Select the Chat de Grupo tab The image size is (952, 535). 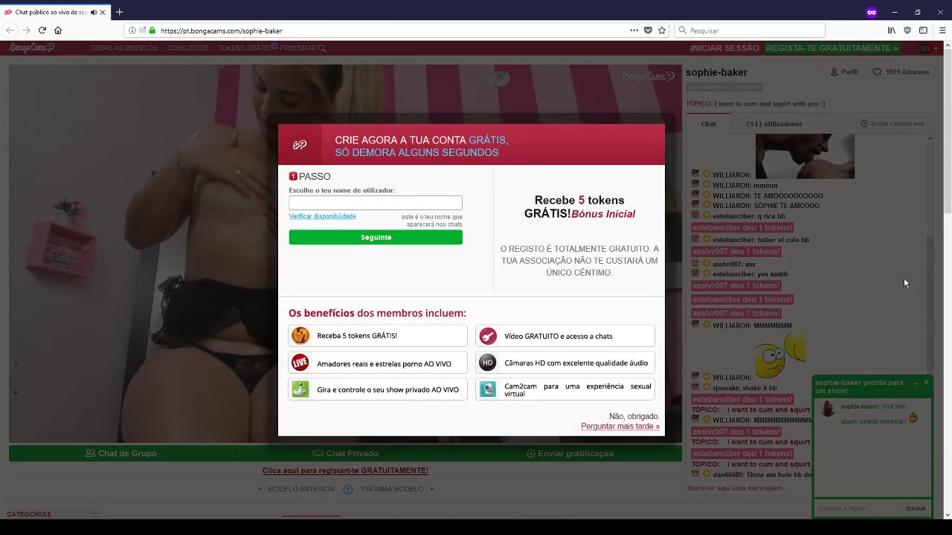[x=120, y=453]
